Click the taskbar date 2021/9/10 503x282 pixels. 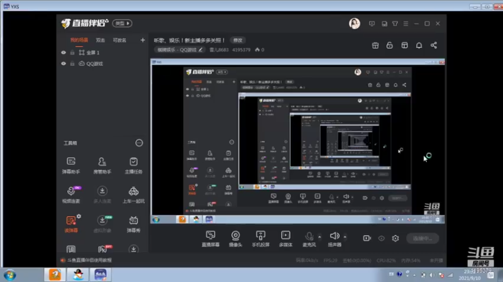tap(470, 278)
